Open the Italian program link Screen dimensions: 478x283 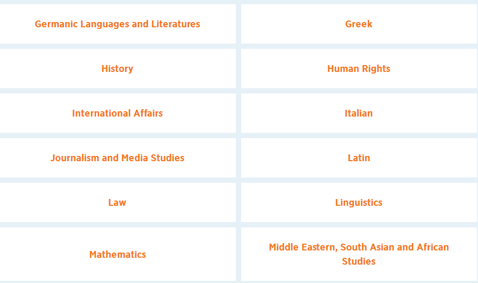click(x=358, y=113)
